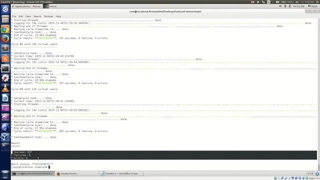The height and width of the screenshot is (180, 320).
Task: Open the Terminal menu in menubar
Action: click(48, 16)
